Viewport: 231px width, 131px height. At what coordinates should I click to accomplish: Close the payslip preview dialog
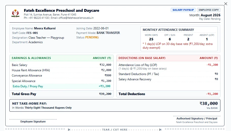(x=225, y=4)
